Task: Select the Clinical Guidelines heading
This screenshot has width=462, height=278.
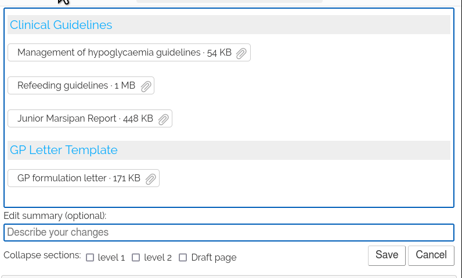Action: 61,25
